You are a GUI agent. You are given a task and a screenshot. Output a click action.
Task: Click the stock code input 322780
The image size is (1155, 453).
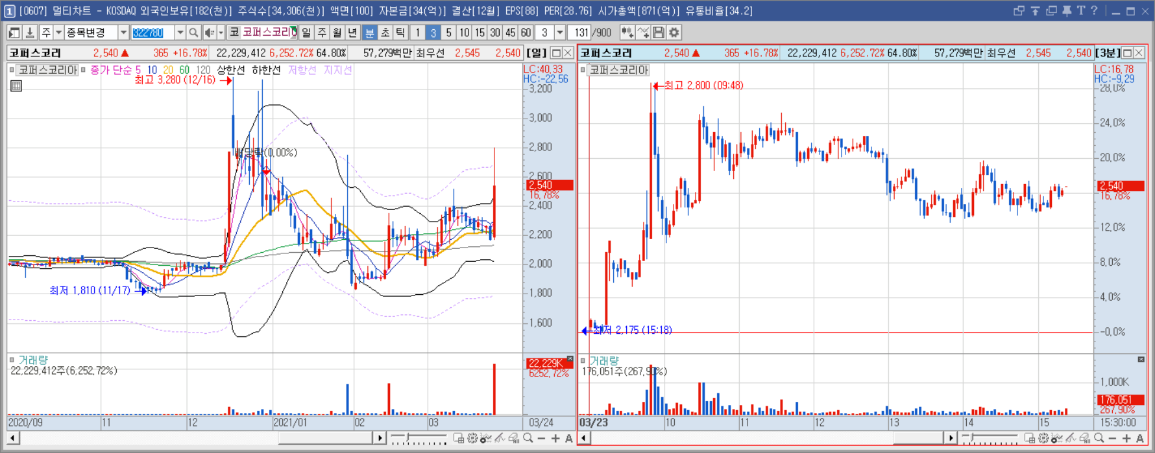(152, 32)
